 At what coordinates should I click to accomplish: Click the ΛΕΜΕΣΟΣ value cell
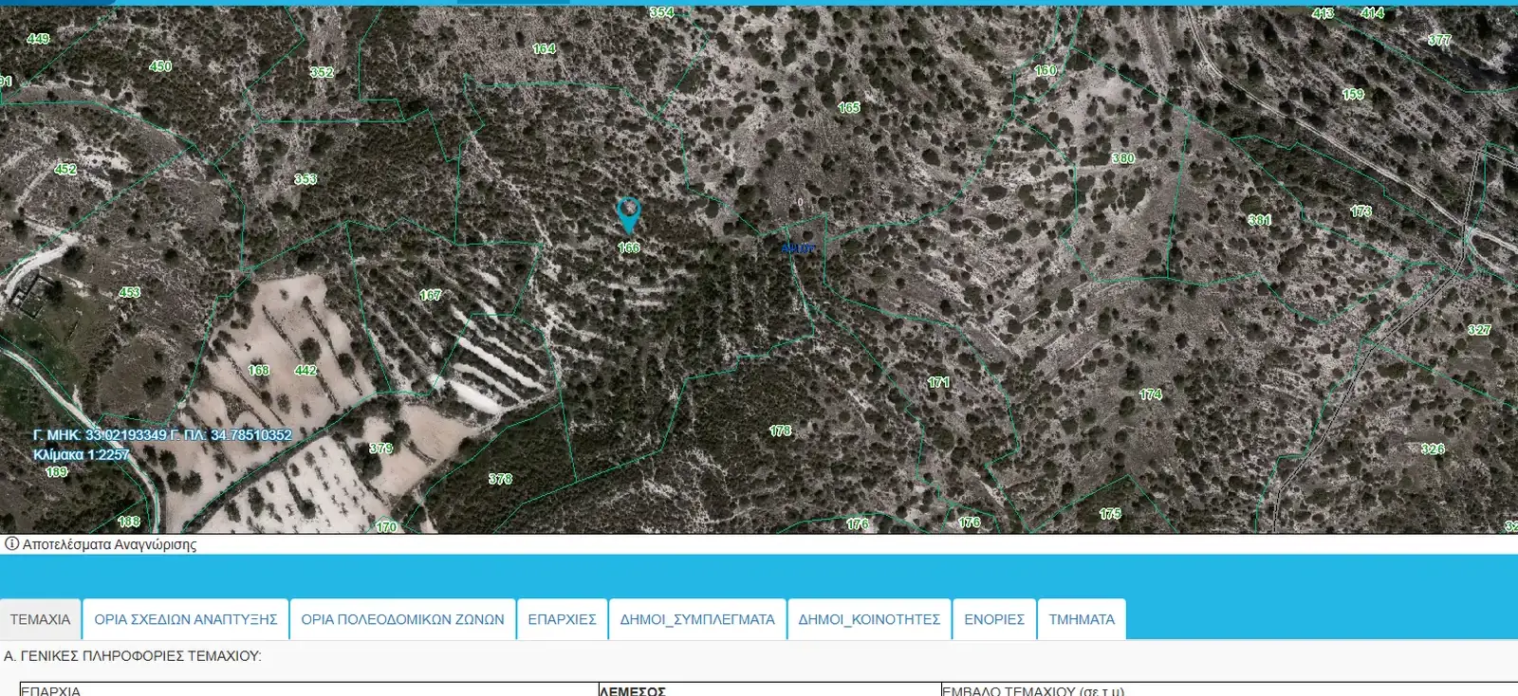[769, 689]
